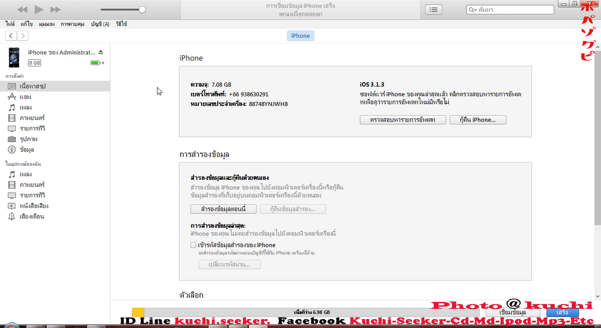Click the serial number 88748YNJWH8
601x328 pixels.
click(x=269, y=104)
